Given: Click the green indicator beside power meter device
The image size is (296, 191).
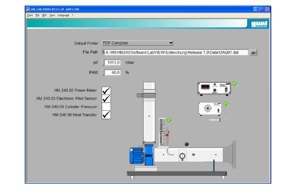Looking at the screenshot, I should click(234, 84).
